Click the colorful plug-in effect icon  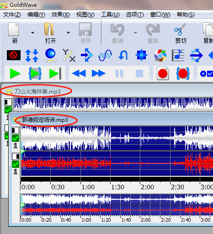[x=160, y=55]
